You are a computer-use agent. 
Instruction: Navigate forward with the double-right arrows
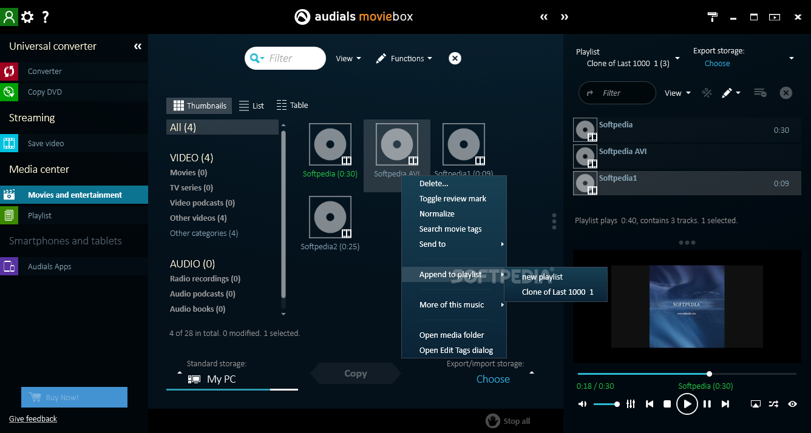(565, 17)
